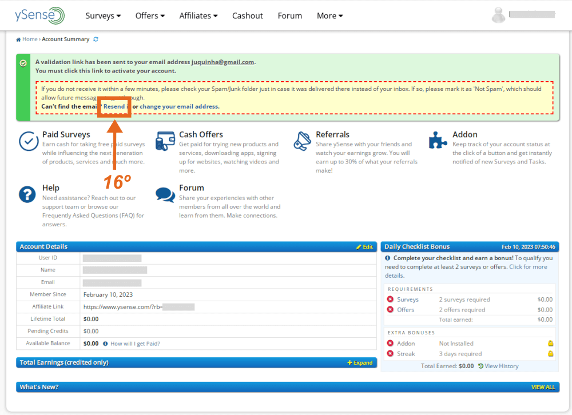The width and height of the screenshot is (572, 415).
Task: Click the View History clock icon
Action: click(480, 366)
